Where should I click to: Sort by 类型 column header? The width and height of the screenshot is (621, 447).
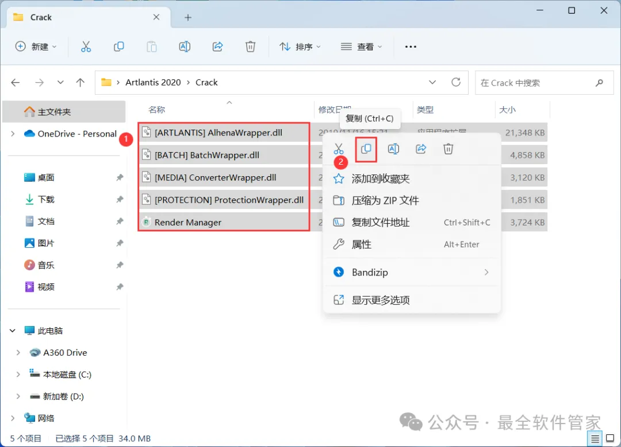[x=425, y=110]
